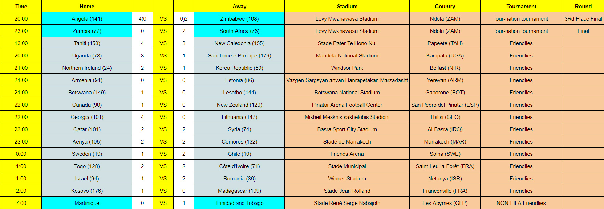Click the Home column header
Viewport: 604px width, 209px height.
coord(87,6)
